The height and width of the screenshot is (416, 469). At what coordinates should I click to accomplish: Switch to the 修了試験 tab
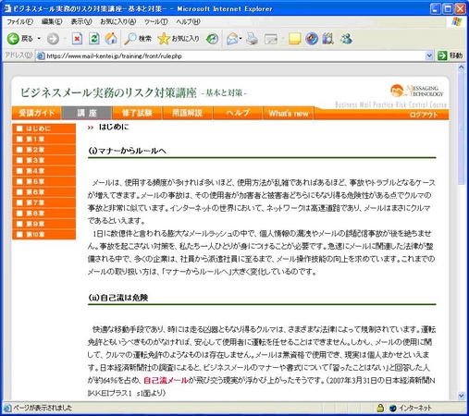137,113
